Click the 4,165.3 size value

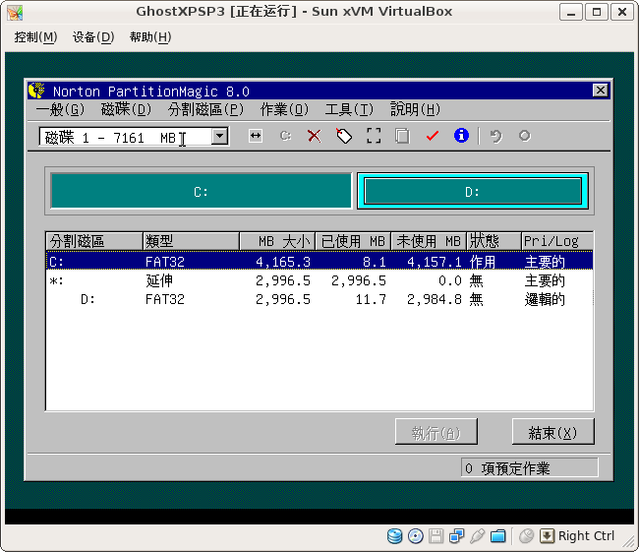(283, 262)
